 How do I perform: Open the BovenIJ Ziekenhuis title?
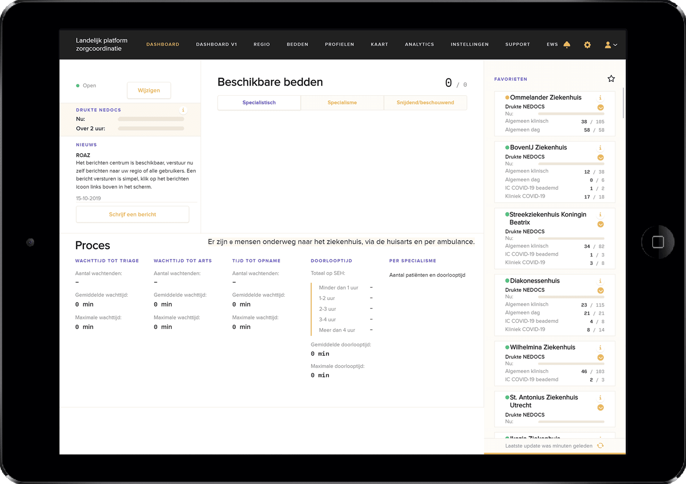pos(538,147)
